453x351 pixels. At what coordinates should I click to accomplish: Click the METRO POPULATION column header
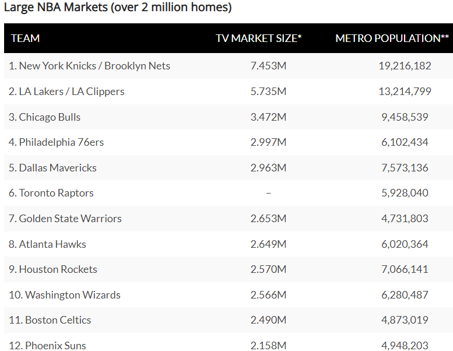coord(392,38)
